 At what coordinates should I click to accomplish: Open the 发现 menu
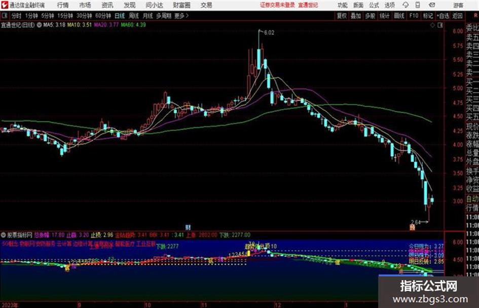[130, 5]
